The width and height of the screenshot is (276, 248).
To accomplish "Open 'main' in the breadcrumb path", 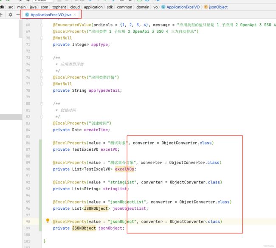I will (21, 7).
